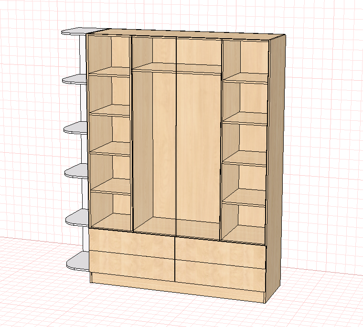Select the floor panel of the central hanging compartment
363x327 pixels.
(x=177, y=227)
